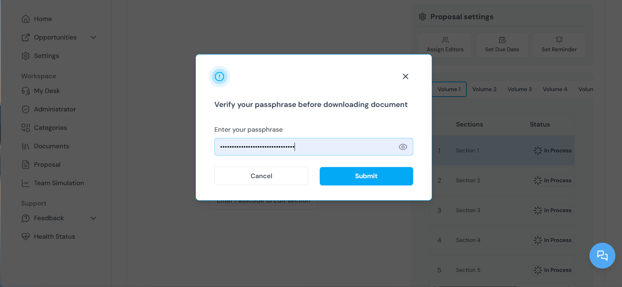Expand the Opportunities chevron
The height and width of the screenshot is (287, 622).
pos(94,37)
